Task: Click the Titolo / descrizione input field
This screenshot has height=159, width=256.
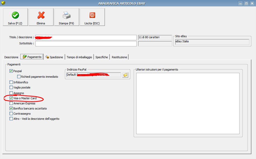Action: 86,37
